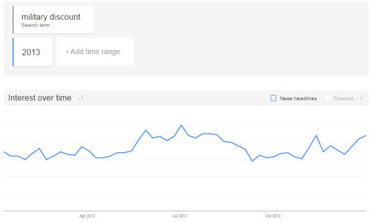Screen dimensions: 370x223
Task: Click the Interest over time heading
Action: pos(39,98)
